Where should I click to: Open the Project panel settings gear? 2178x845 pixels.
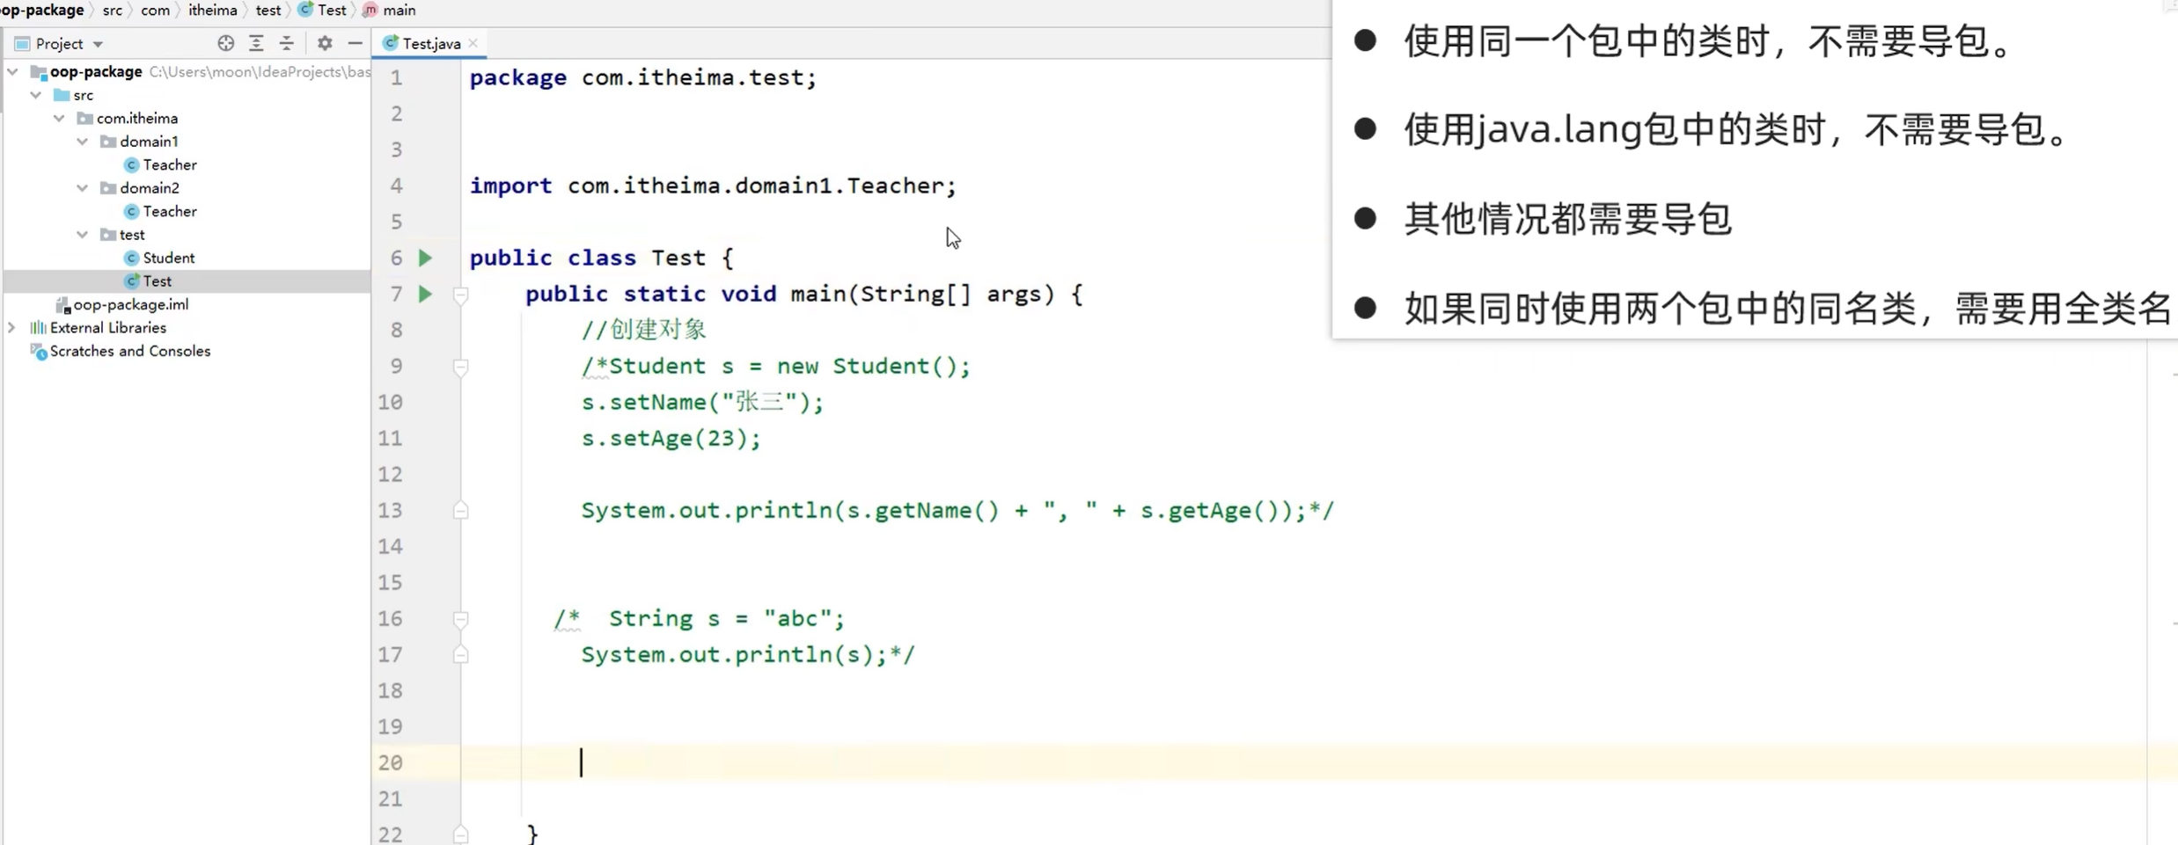click(x=324, y=43)
